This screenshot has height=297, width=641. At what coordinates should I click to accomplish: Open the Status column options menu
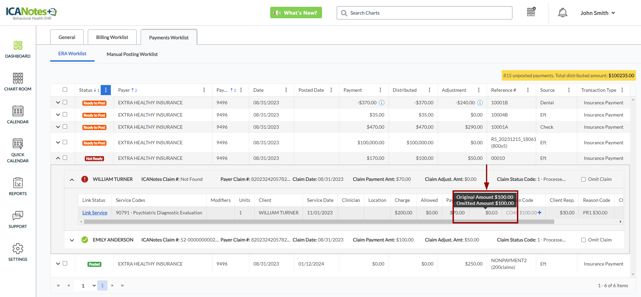point(106,90)
